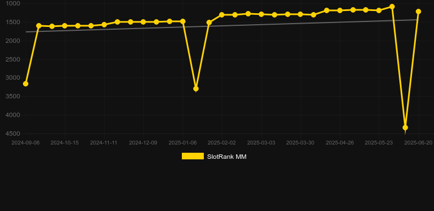
Task: Click the lowest data point near 4300
Action: coord(405,127)
